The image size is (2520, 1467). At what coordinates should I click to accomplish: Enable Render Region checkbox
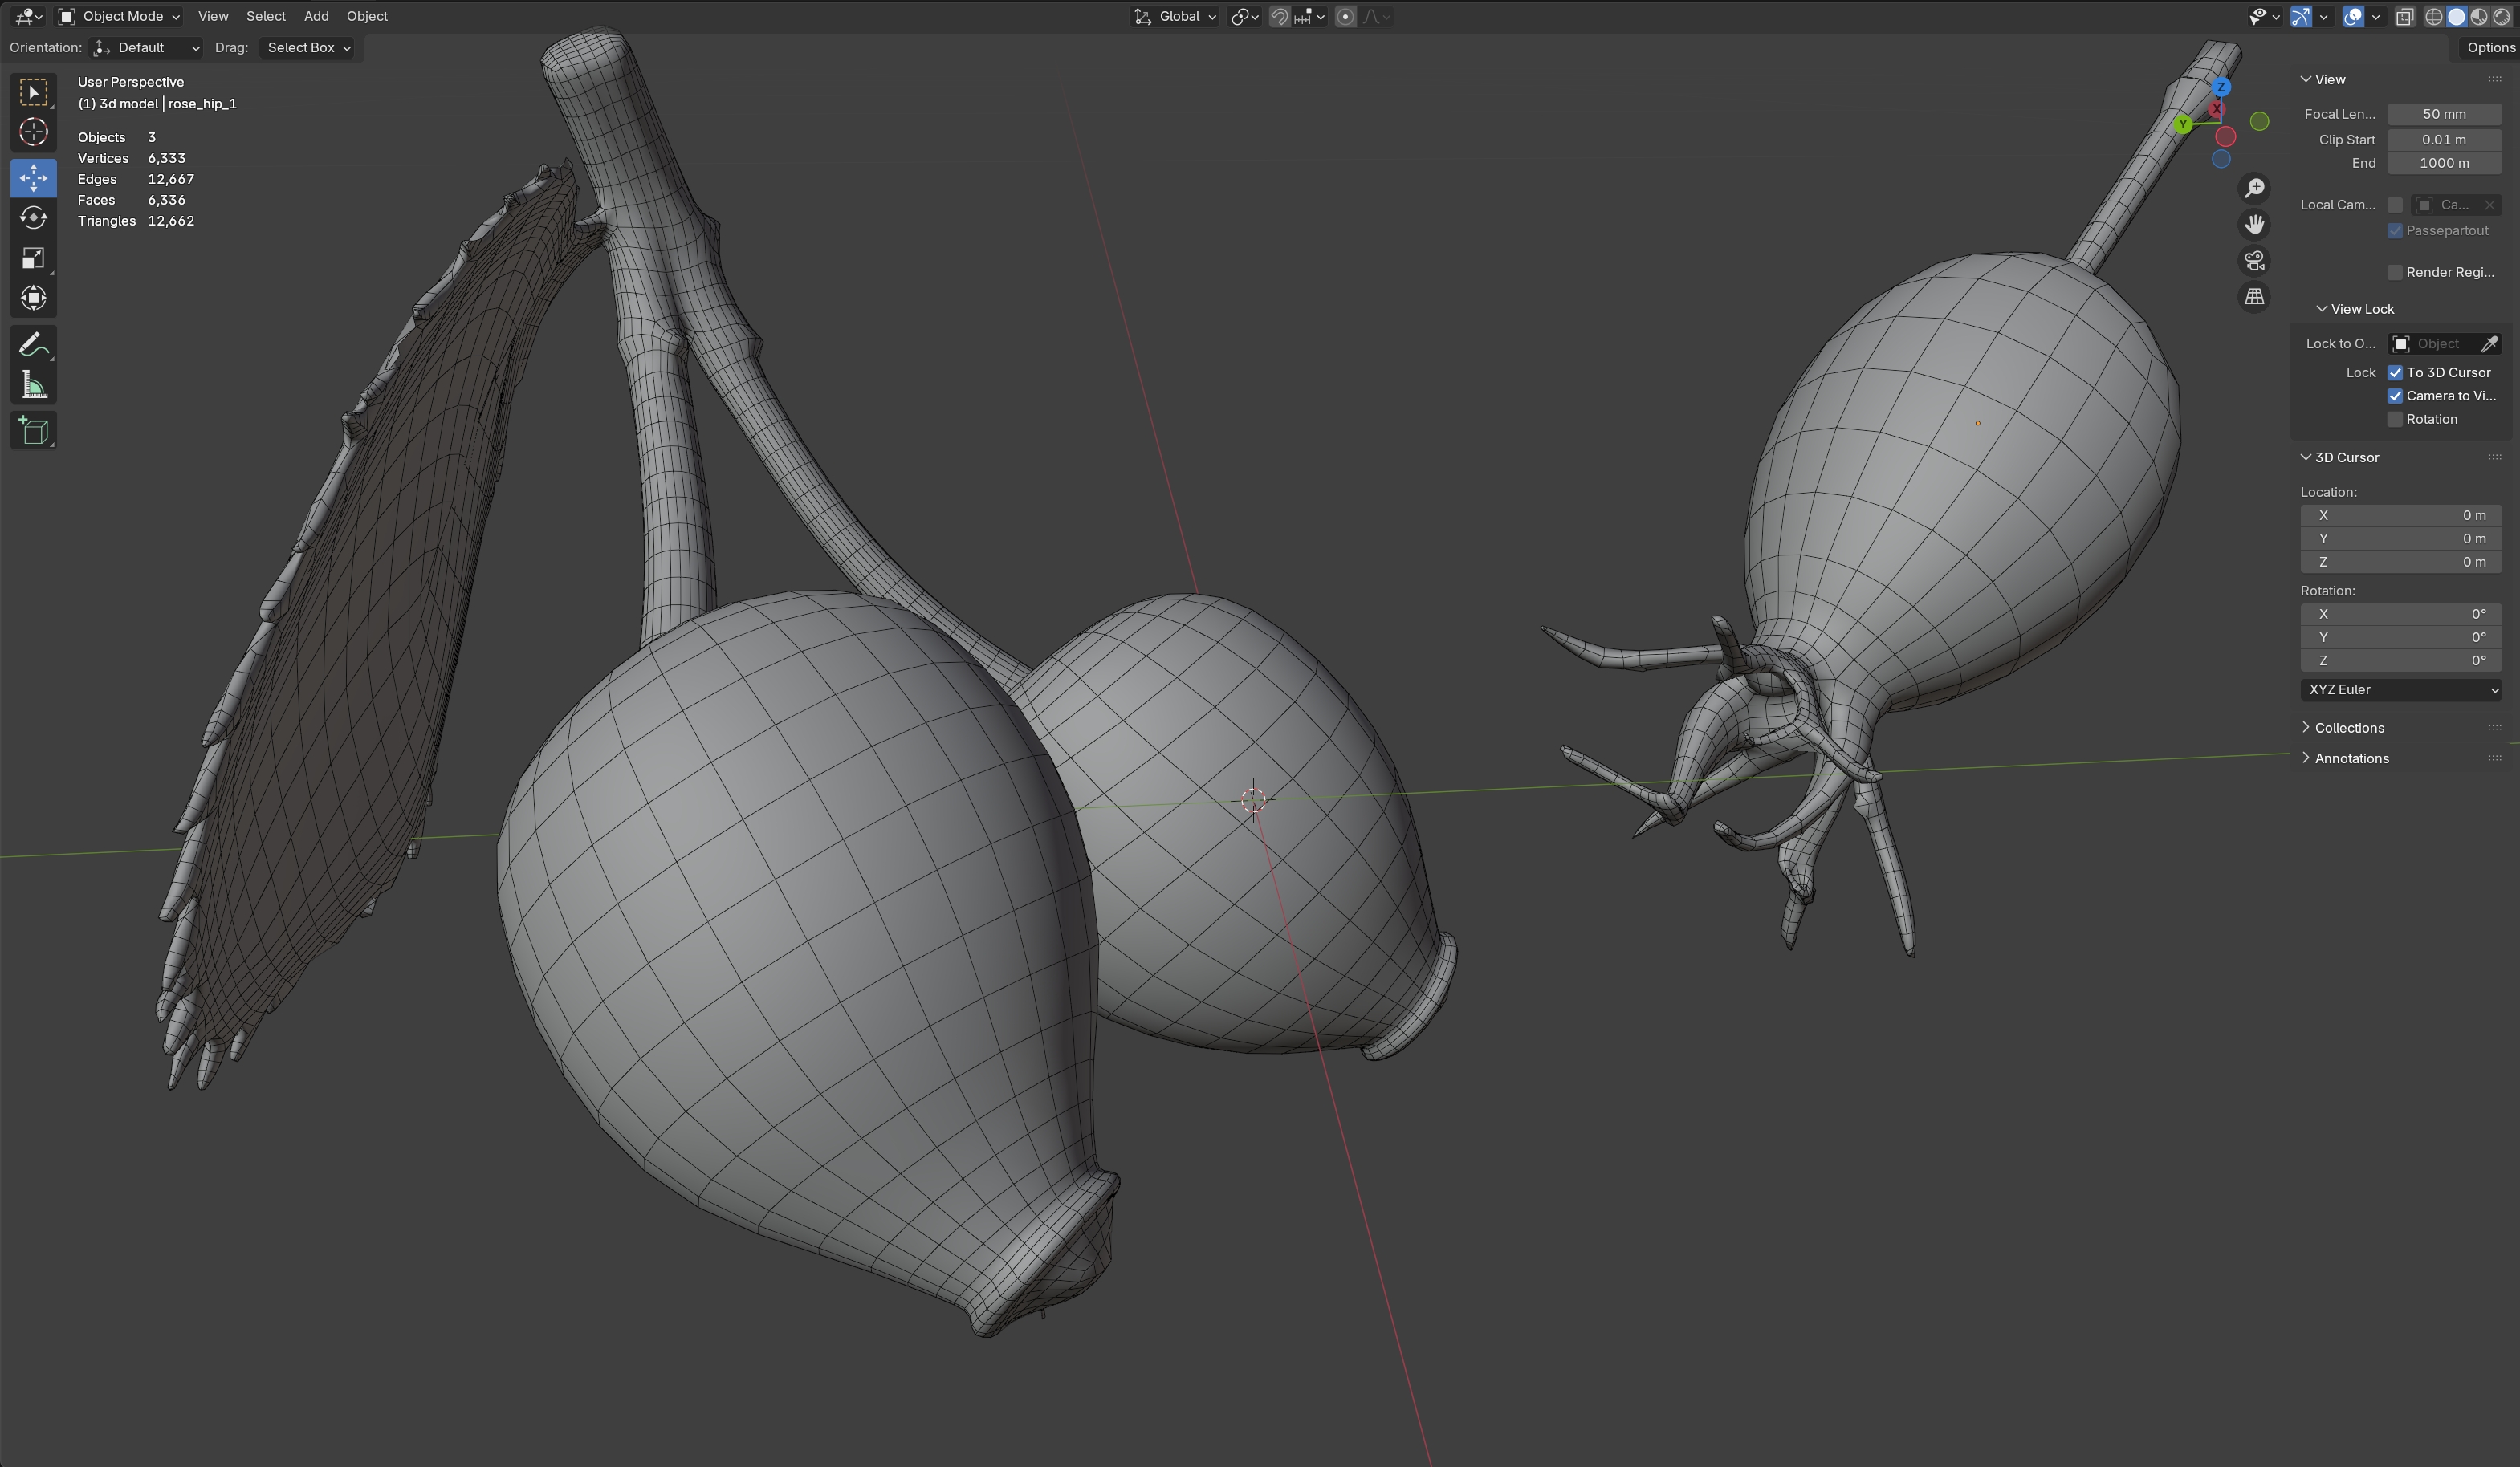tap(2395, 273)
